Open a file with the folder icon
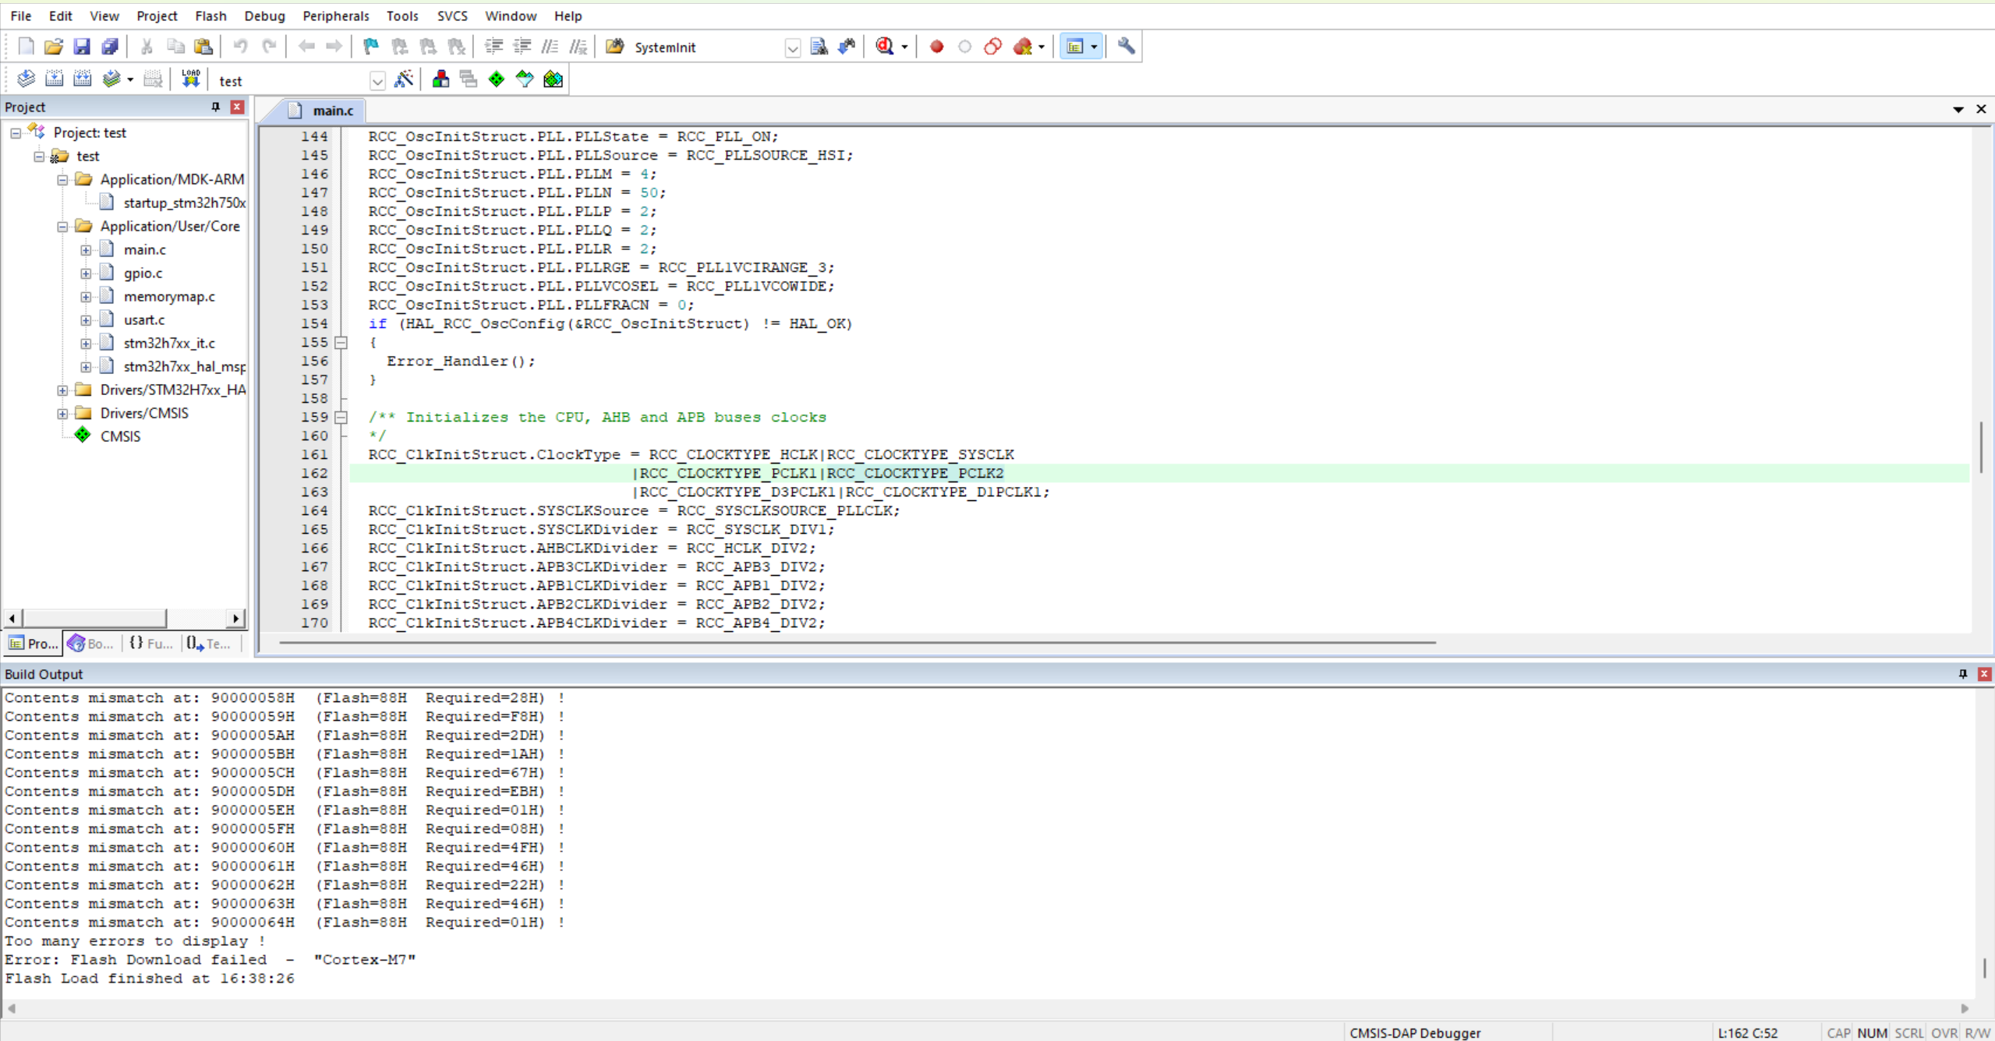 click(x=53, y=47)
